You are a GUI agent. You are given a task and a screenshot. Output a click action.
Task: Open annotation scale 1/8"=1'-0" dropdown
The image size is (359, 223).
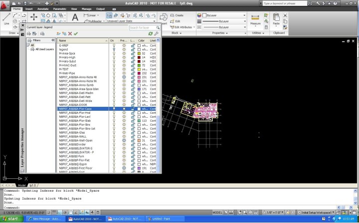pyautogui.click(x=273, y=213)
